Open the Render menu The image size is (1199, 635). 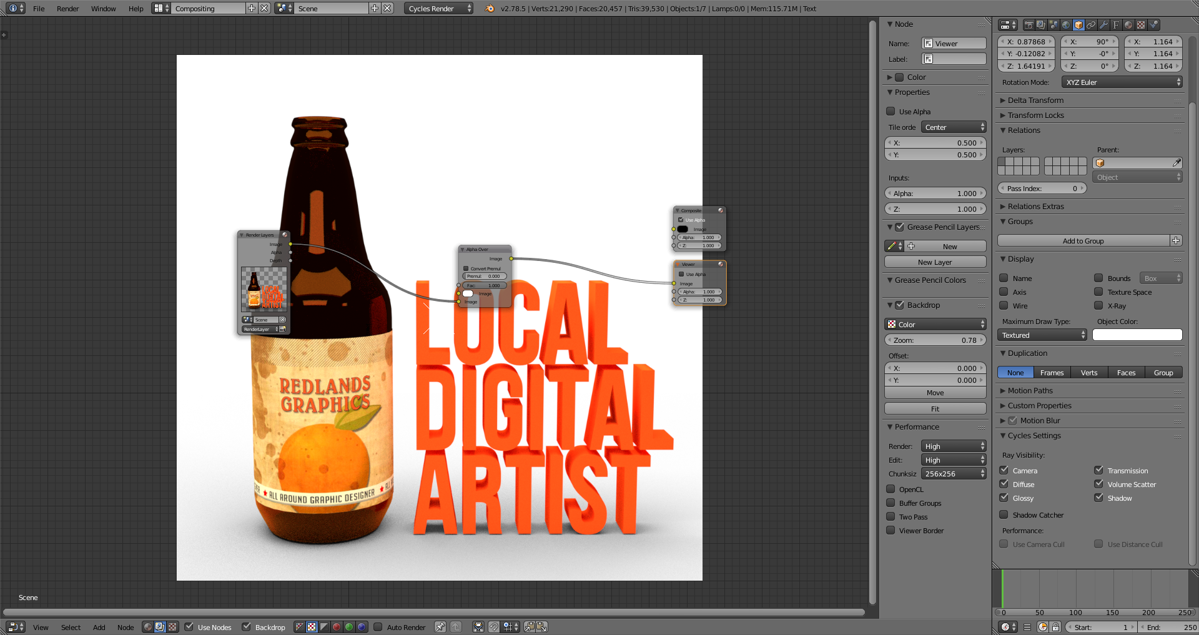click(x=68, y=8)
